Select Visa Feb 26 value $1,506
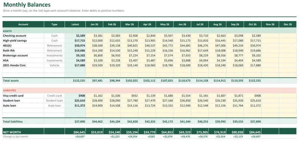Screen dimensions: 299x141 (112, 96)
